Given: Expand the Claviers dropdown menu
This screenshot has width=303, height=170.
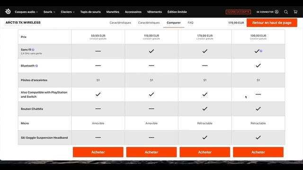Looking at the screenshot, I should [68, 12].
